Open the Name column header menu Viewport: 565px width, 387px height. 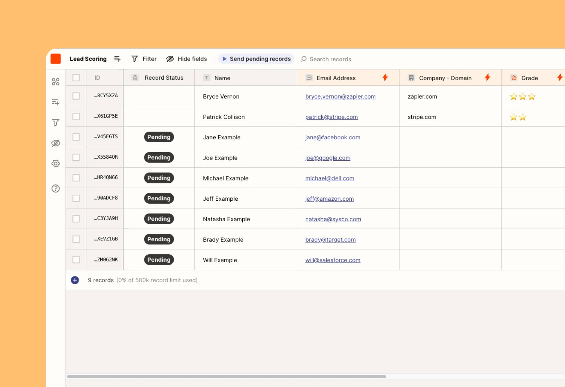tap(222, 77)
